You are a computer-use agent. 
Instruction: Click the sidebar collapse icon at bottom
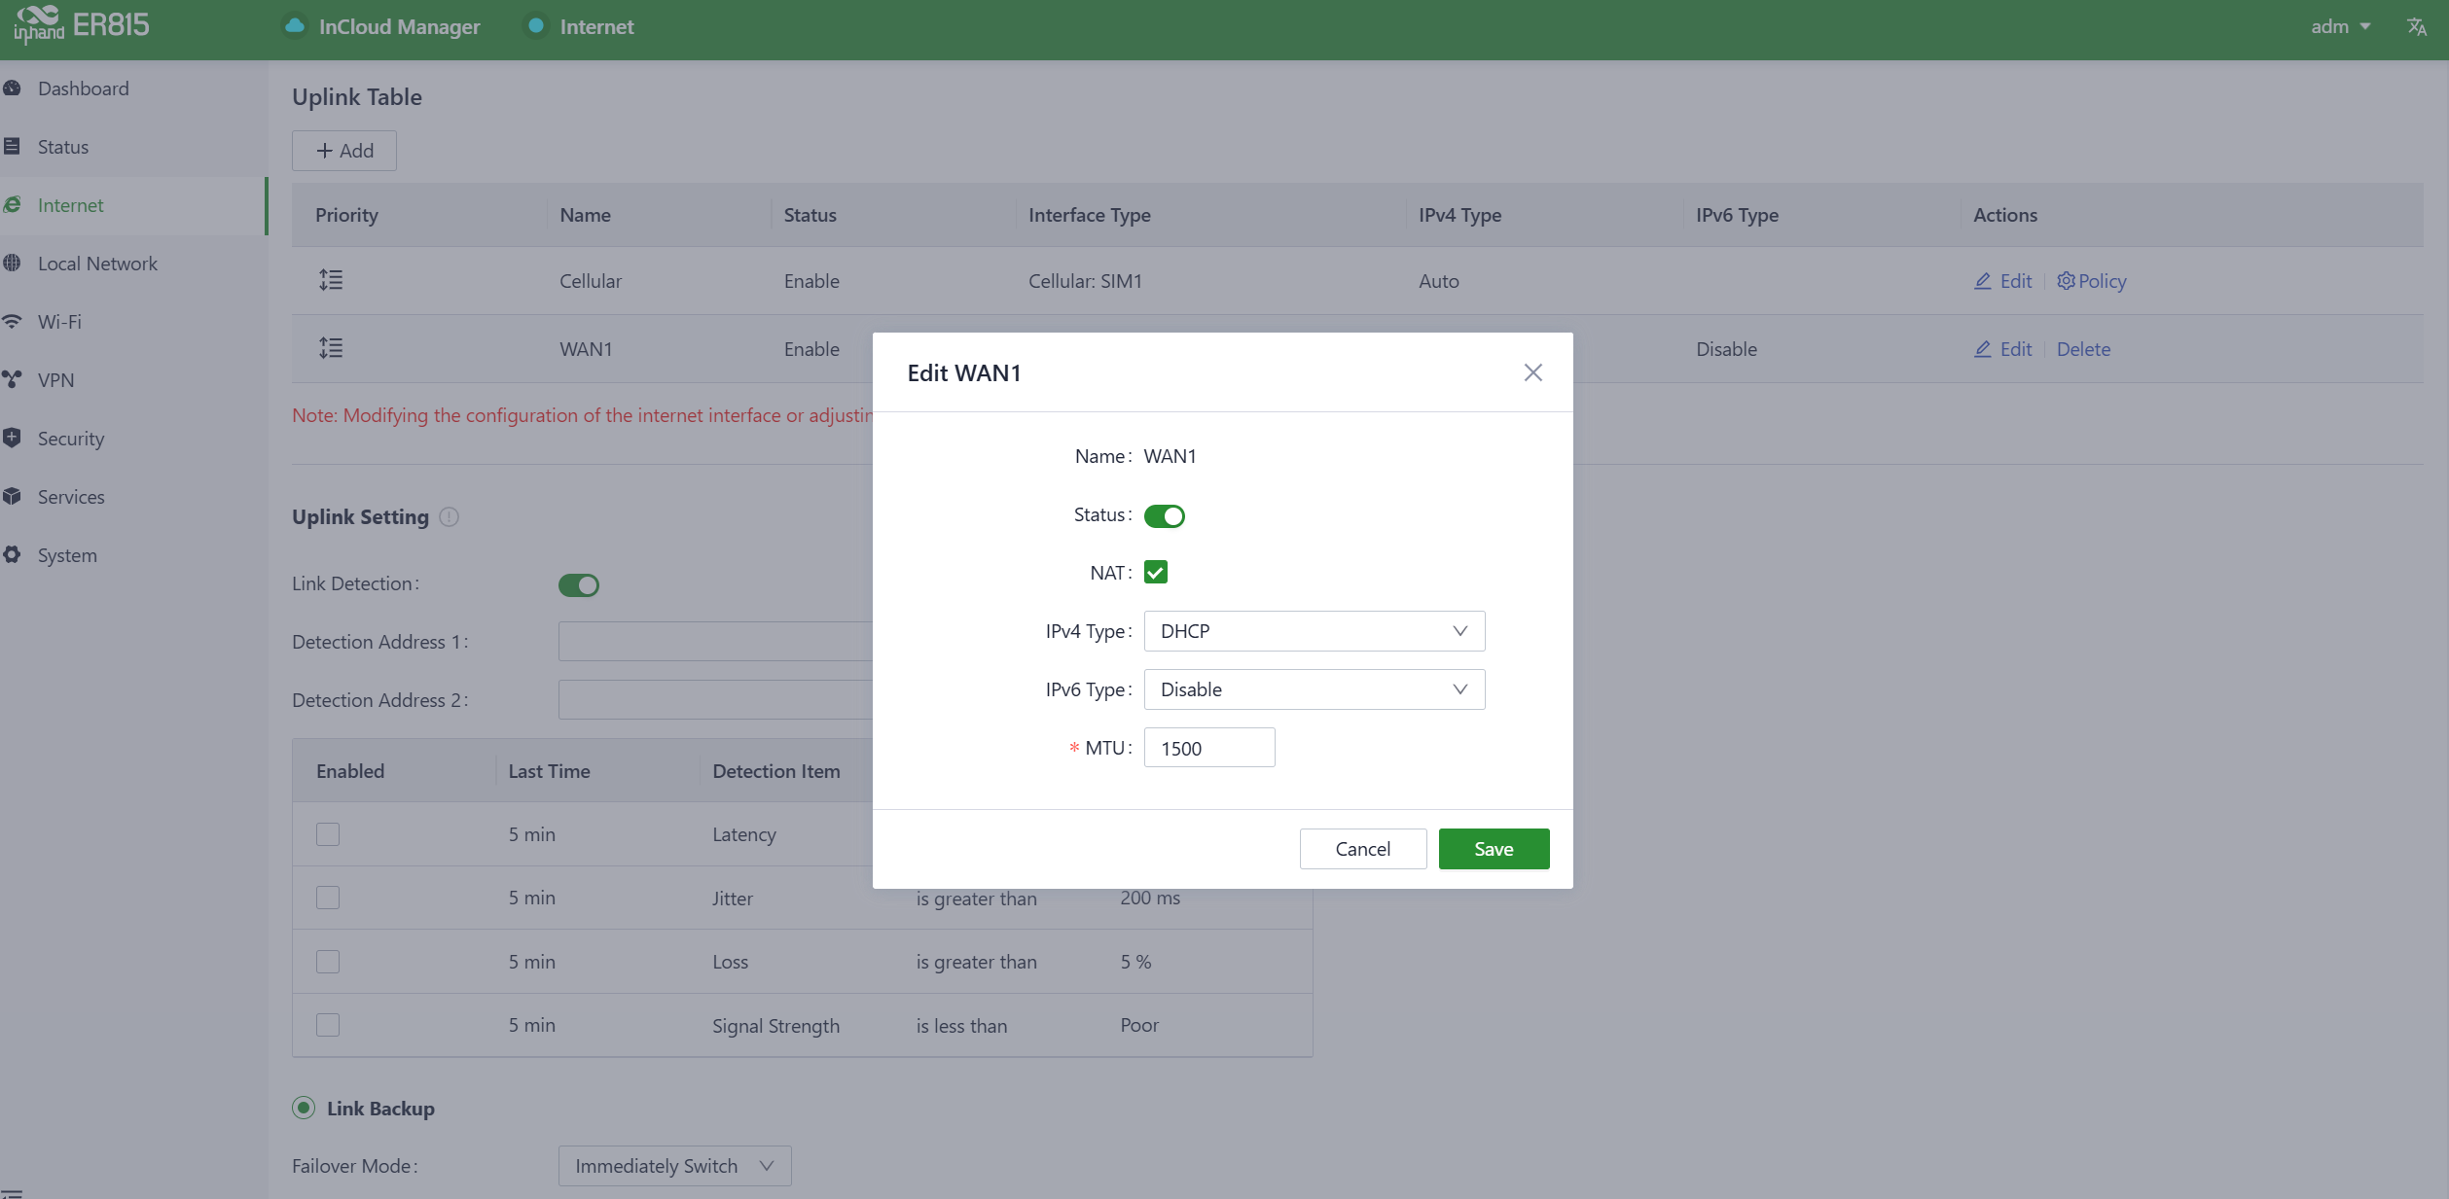[12, 1191]
